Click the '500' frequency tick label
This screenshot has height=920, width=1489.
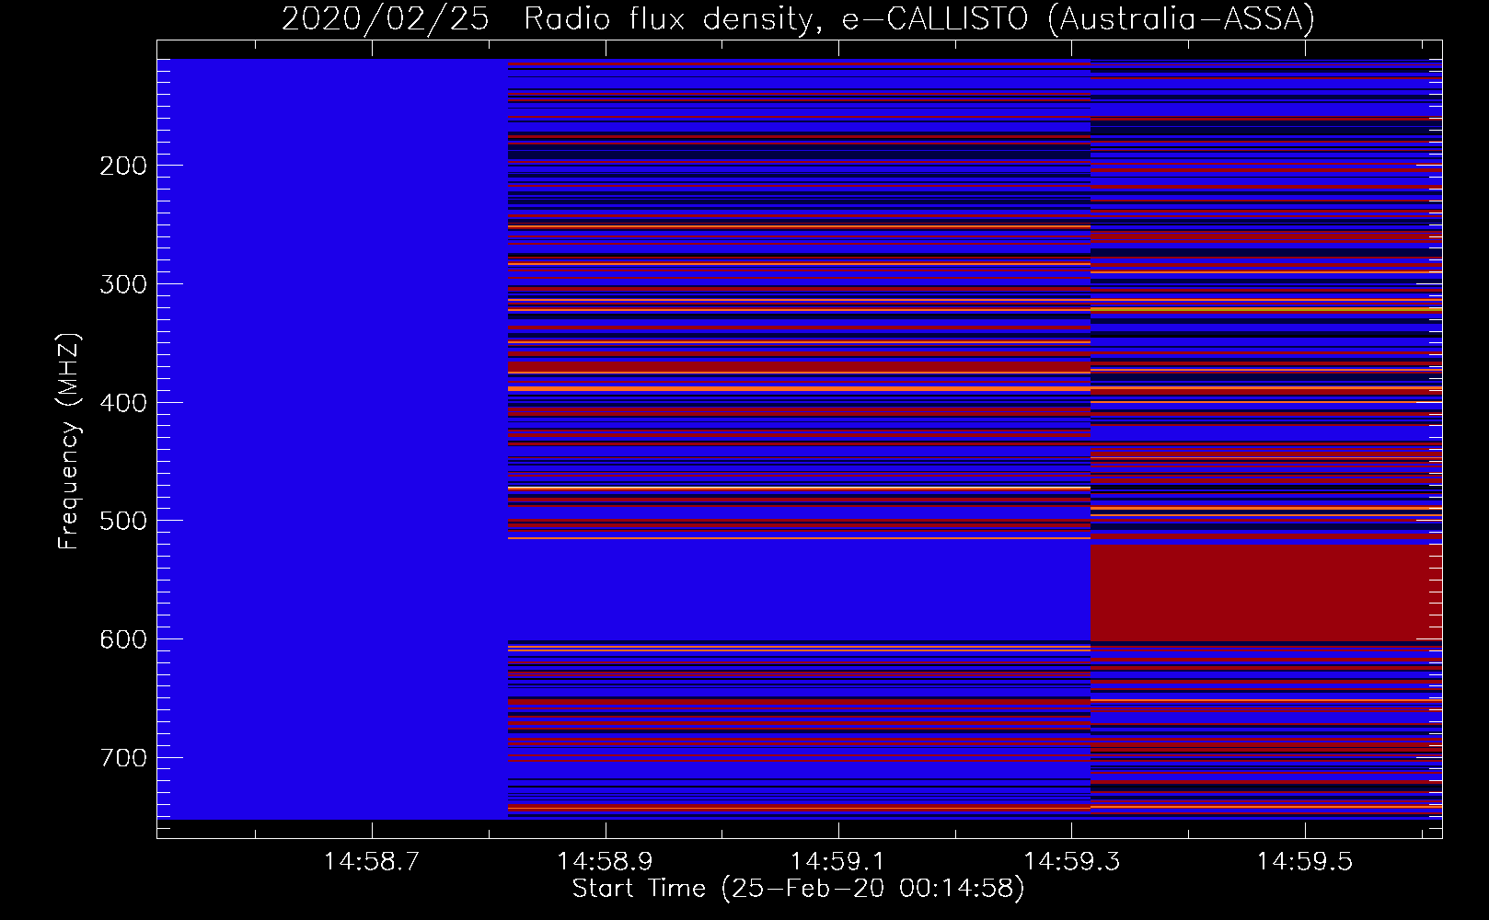(x=122, y=521)
